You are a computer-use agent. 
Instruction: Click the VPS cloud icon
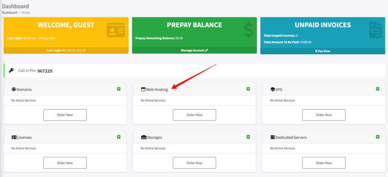tap(272, 89)
